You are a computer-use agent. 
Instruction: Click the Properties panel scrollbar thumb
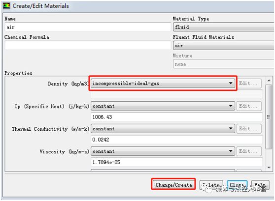269,117
